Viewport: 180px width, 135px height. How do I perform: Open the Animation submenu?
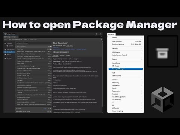tap(126, 85)
